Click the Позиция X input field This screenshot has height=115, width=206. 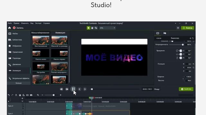point(188,64)
